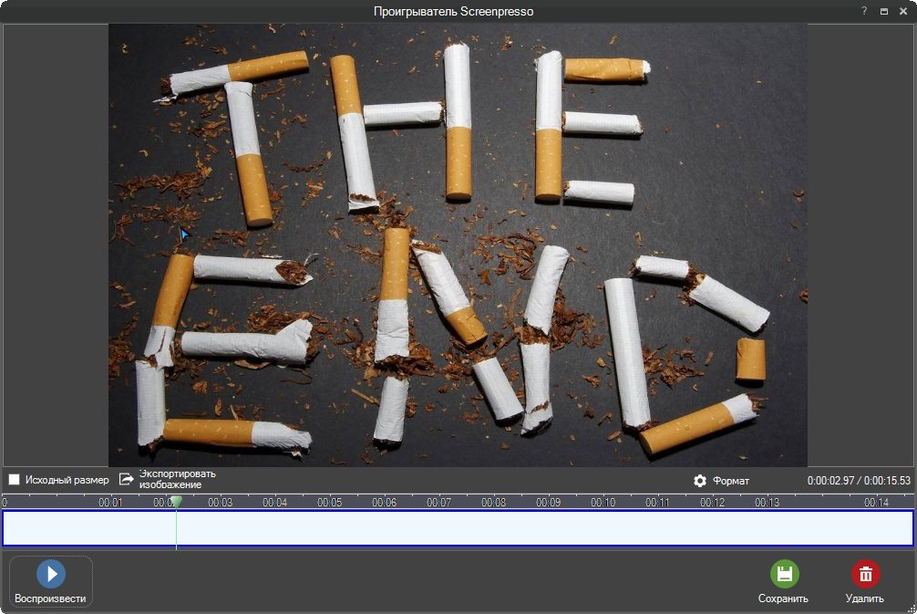This screenshot has width=917, height=614.
Task: Click the Проигрыватель Screenpresso window title
Action: pyautogui.click(x=453, y=11)
